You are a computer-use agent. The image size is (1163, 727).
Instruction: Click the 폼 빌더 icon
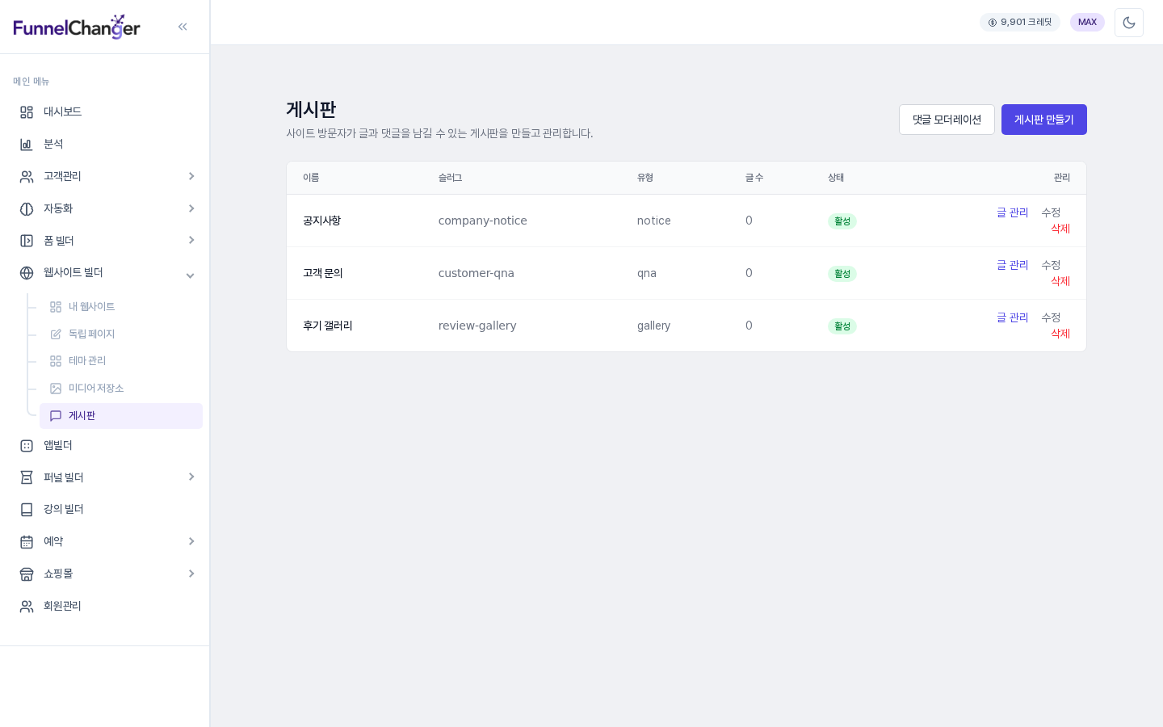(x=27, y=241)
